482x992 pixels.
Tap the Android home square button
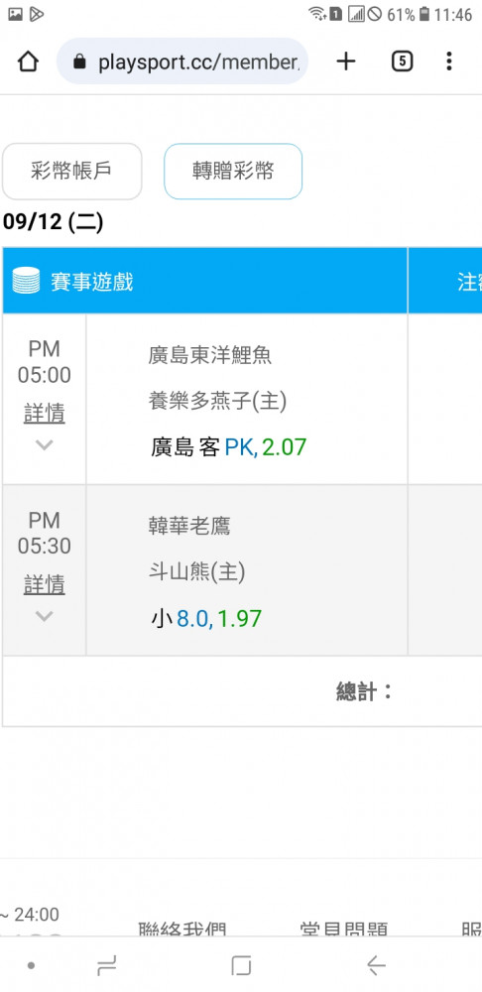(x=241, y=965)
